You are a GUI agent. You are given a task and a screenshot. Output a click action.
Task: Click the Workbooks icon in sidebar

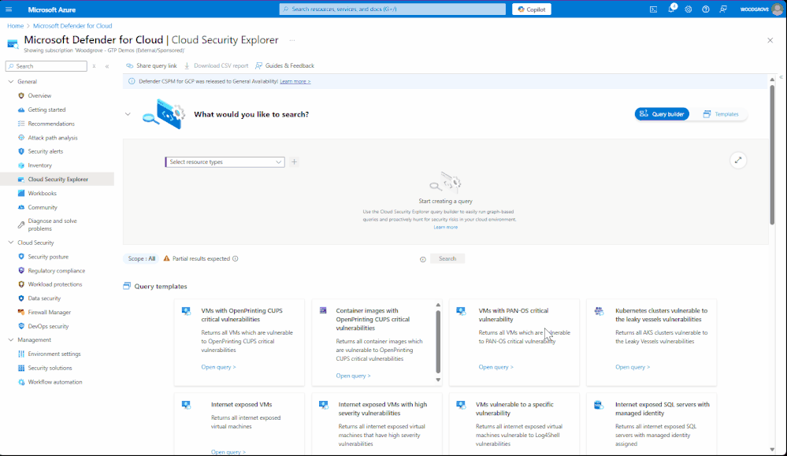point(21,193)
